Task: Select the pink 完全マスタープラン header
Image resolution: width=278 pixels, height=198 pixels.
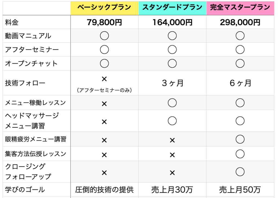Action: pos(240,8)
